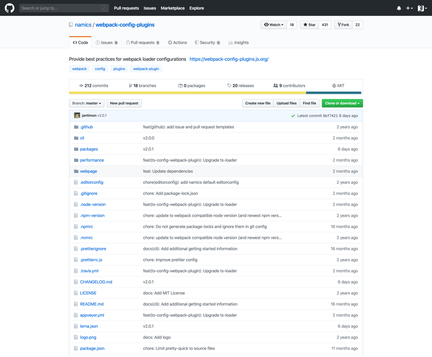Open the plus create-new menu
The image size is (432, 357).
pos(409,8)
